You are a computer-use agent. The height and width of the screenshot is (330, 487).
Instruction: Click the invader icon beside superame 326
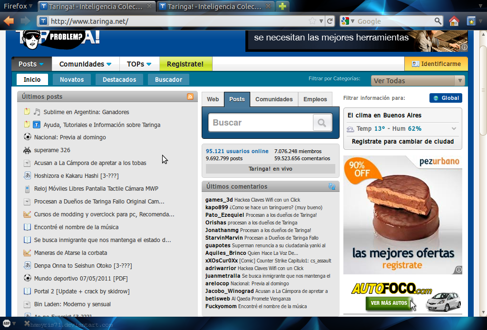pos(27,150)
